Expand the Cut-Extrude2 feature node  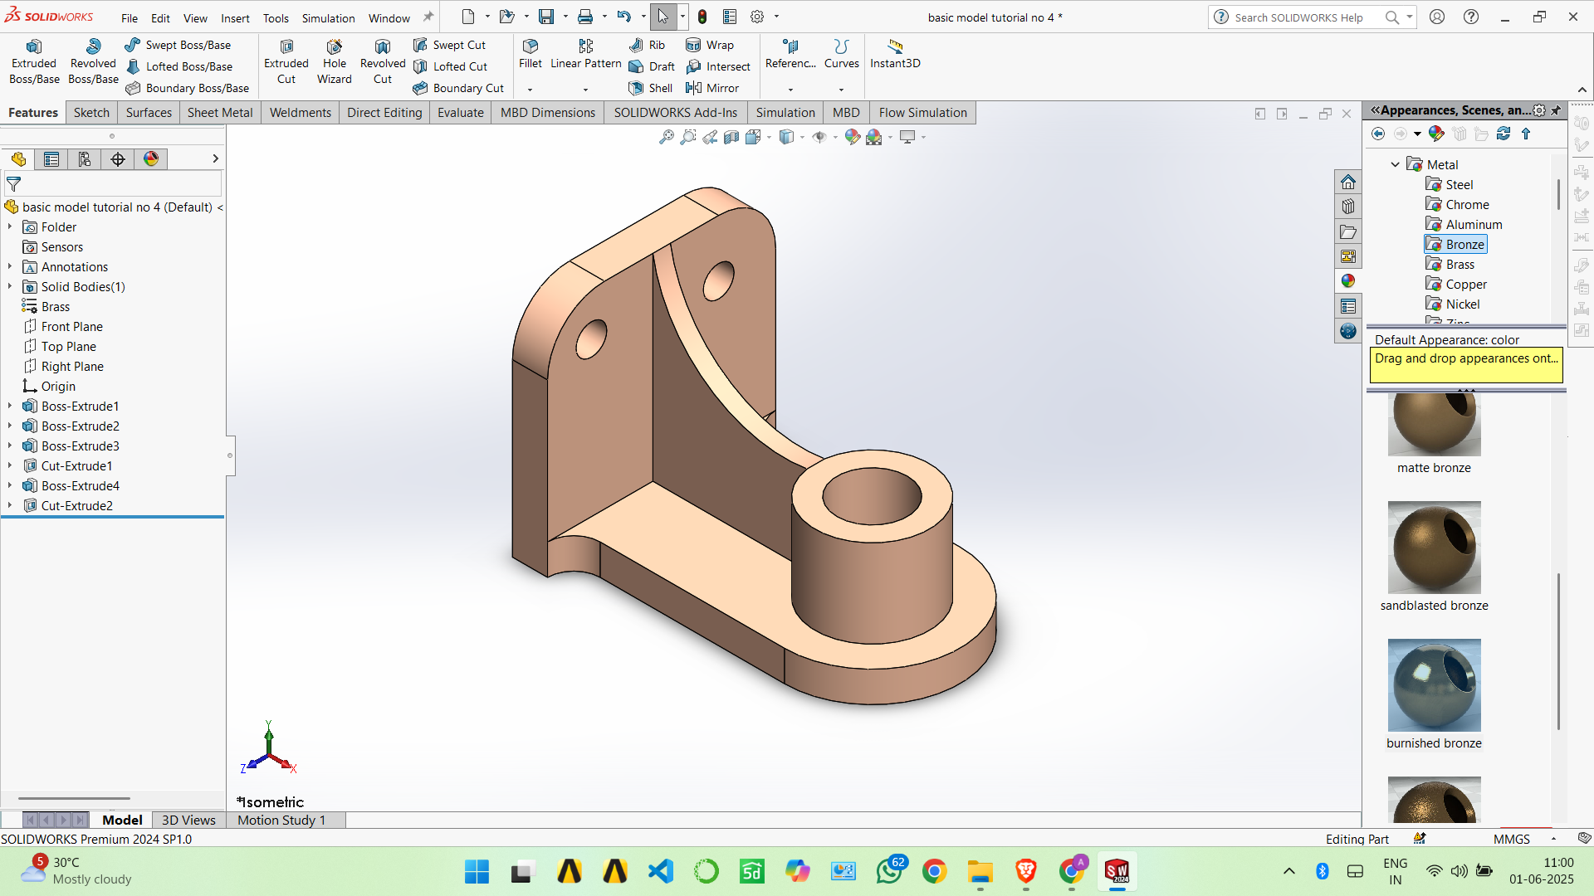point(10,505)
